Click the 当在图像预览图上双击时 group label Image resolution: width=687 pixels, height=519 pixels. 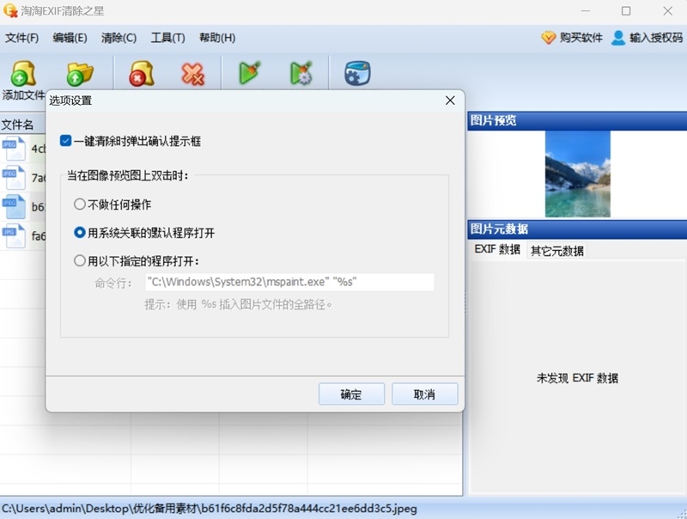coord(127,176)
